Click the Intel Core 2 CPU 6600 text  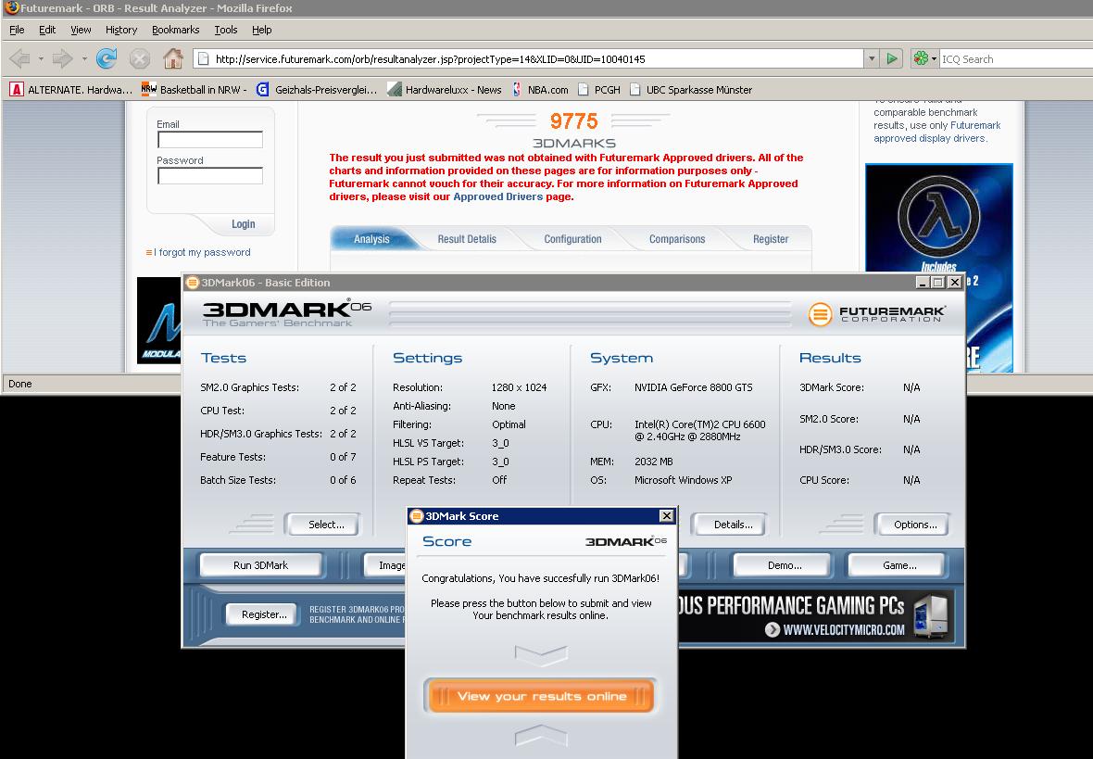tap(700, 430)
